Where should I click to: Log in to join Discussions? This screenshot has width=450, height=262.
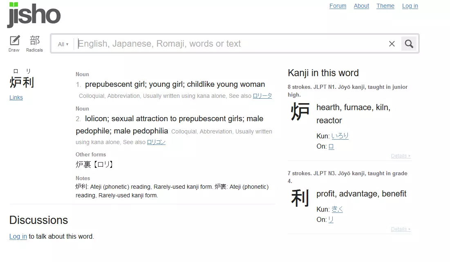tap(18, 236)
